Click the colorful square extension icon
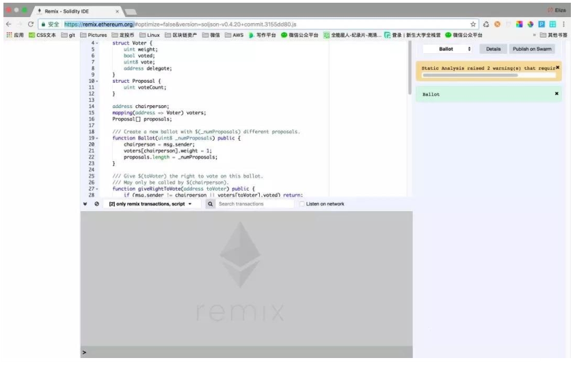The width and height of the screenshot is (575, 384). point(519,24)
